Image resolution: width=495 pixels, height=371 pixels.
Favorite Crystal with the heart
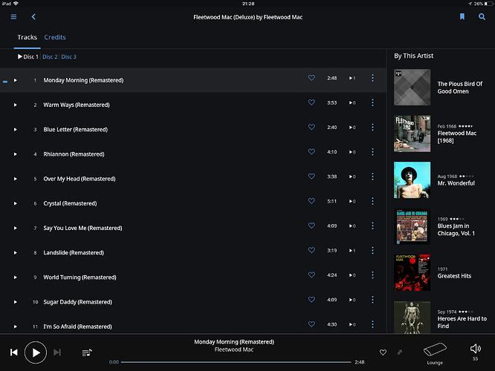pyautogui.click(x=311, y=201)
